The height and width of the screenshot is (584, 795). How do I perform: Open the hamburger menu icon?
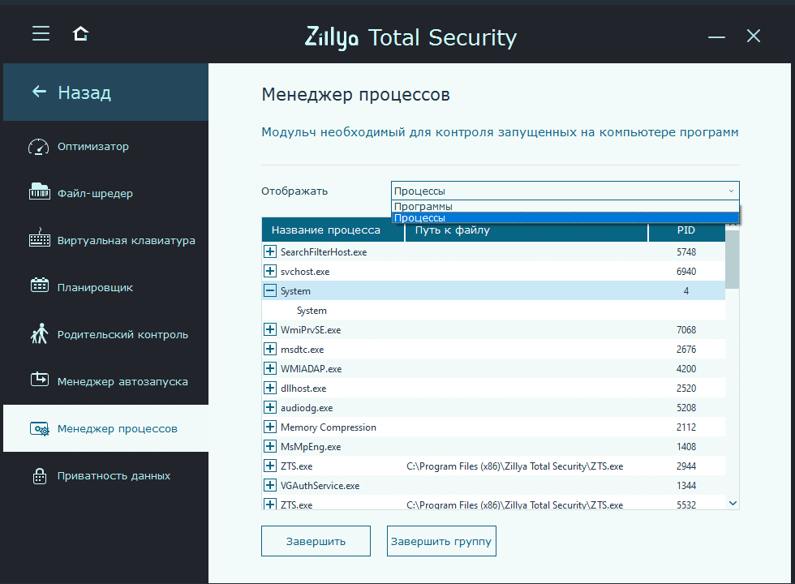point(41,34)
